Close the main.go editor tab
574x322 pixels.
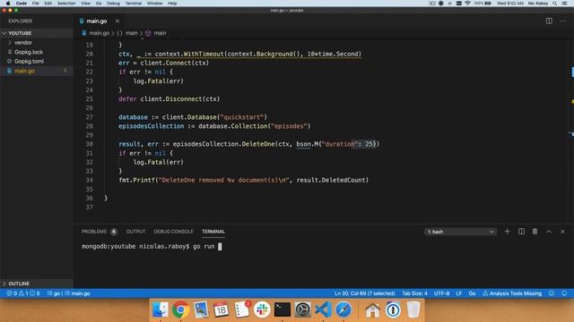tap(117, 21)
